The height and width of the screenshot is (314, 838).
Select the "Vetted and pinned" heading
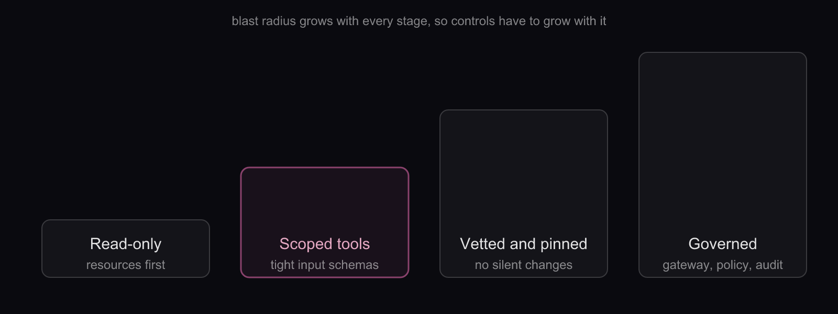(524, 244)
